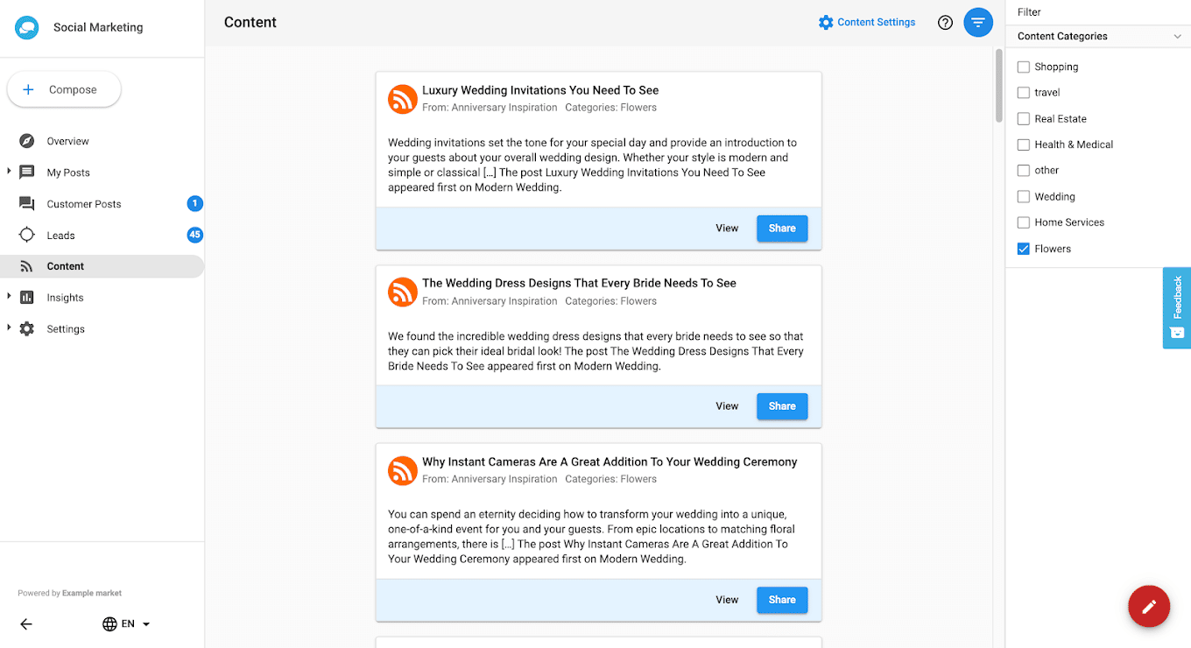Screen dimensions: 1191x648
Task: Click title 'Luxury Wedding Invitations You Need To See'
Action: [x=540, y=90]
